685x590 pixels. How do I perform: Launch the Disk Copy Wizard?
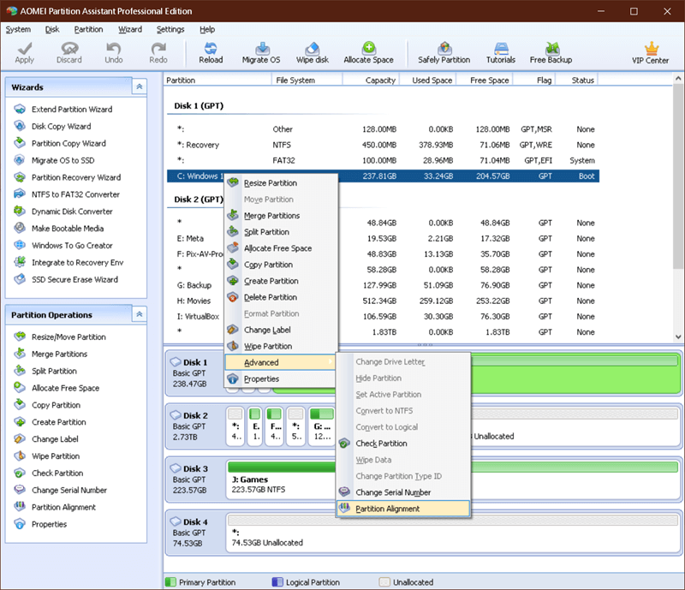(x=61, y=126)
